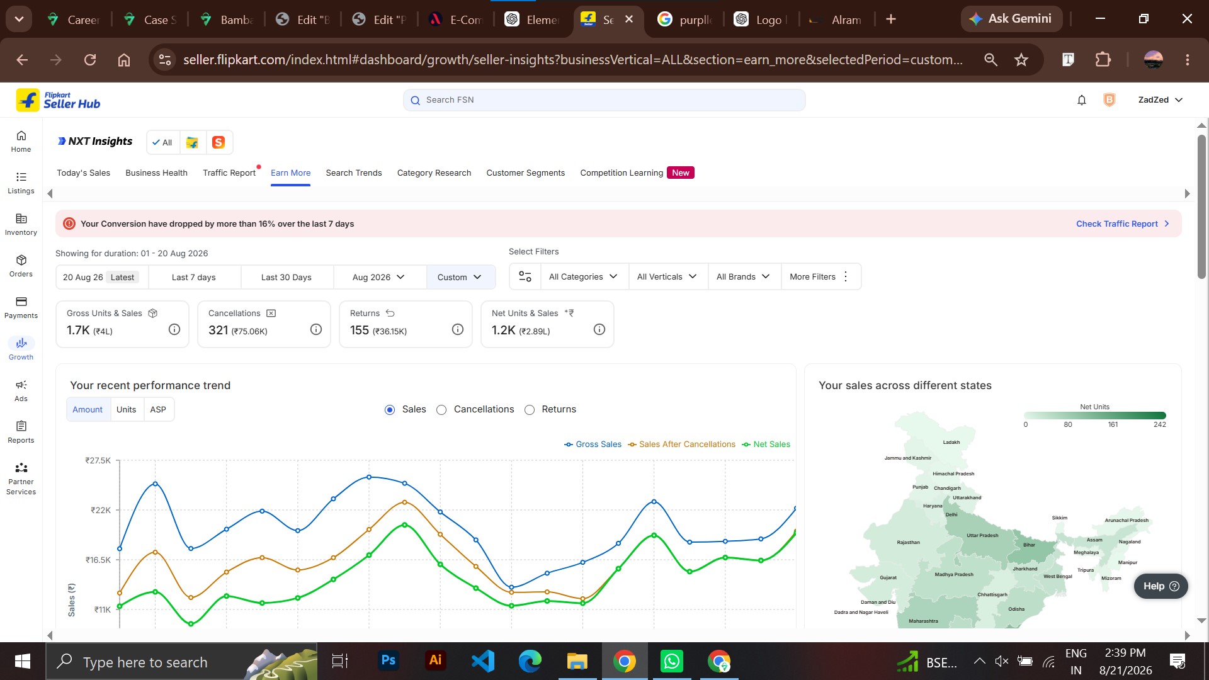Screen dimensions: 1209x680
Task: Open Payments section
Action: pyautogui.click(x=21, y=308)
